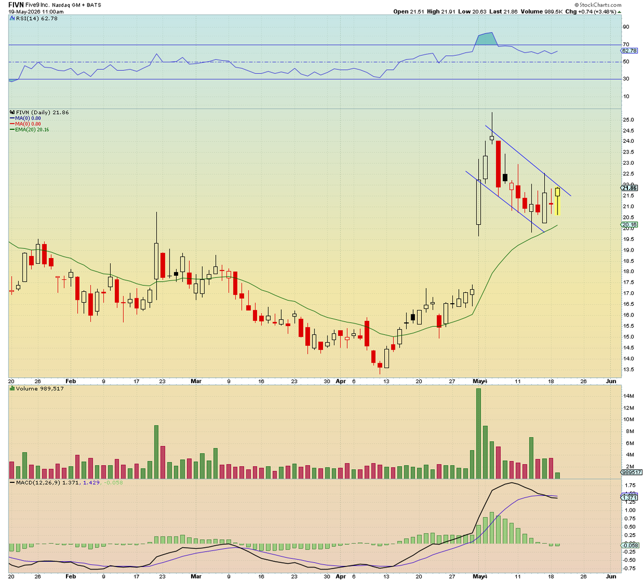
Task: Click the 25.0 price axis label
Action: tap(628, 120)
